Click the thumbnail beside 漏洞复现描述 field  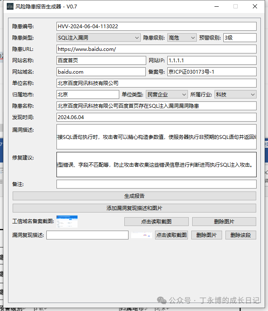click(142, 235)
